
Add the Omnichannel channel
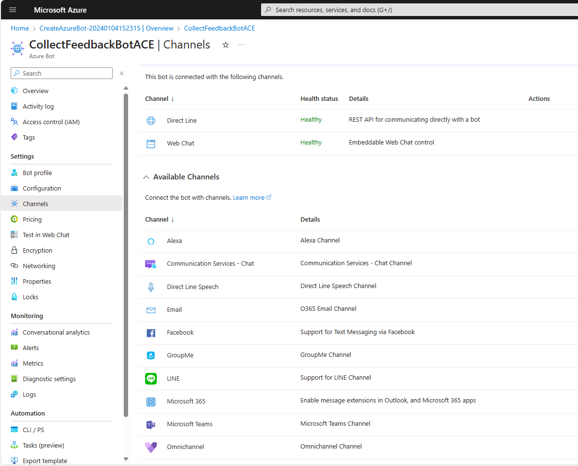(185, 447)
